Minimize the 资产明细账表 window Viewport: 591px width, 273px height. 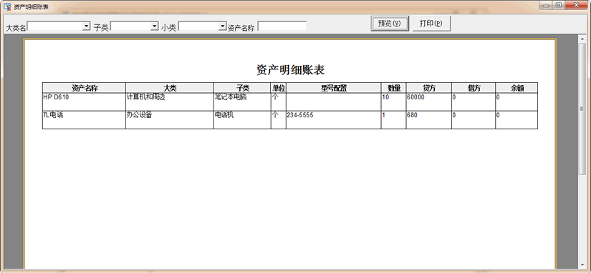(x=546, y=5)
